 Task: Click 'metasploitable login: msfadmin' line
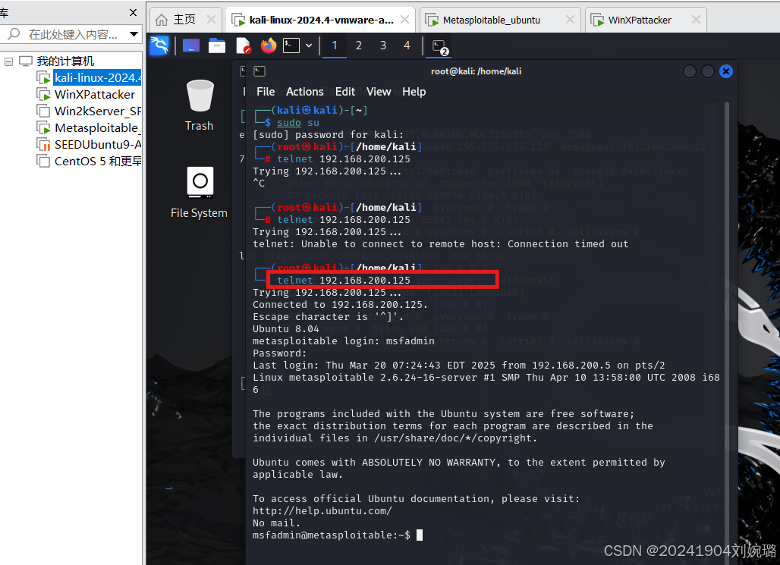pyautogui.click(x=344, y=341)
